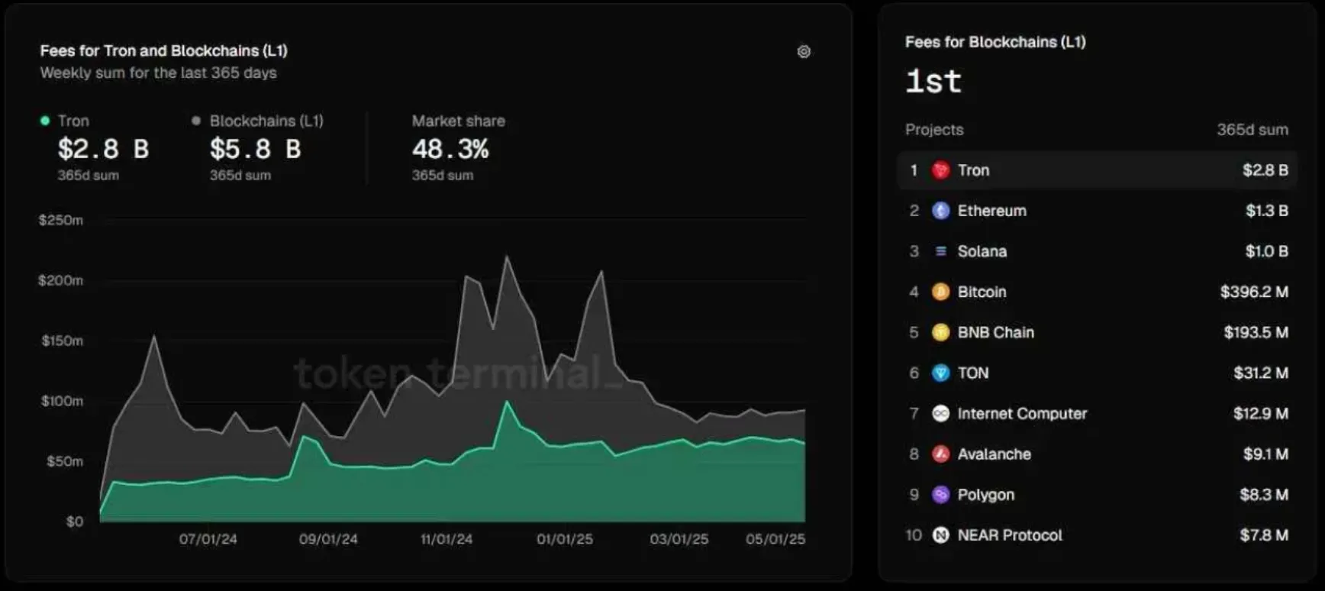Viewport: 1325px width, 591px height.
Task: Click the right panel 'Fees for Blockchains (L1)' title
Action: pyautogui.click(x=995, y=42)
